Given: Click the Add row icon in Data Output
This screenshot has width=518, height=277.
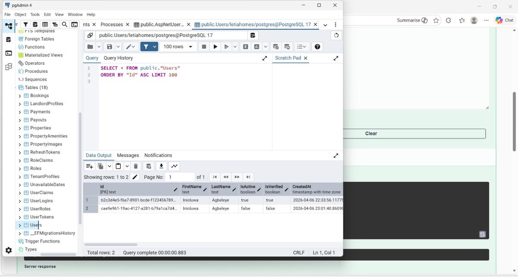Looking at the screenshot, I should [89, 166].
